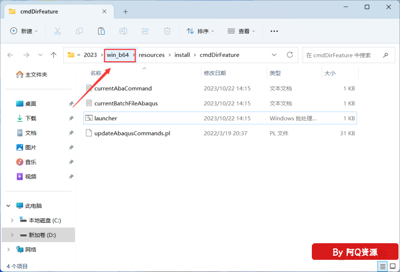Select the launcher batch file

pos(106,118)
